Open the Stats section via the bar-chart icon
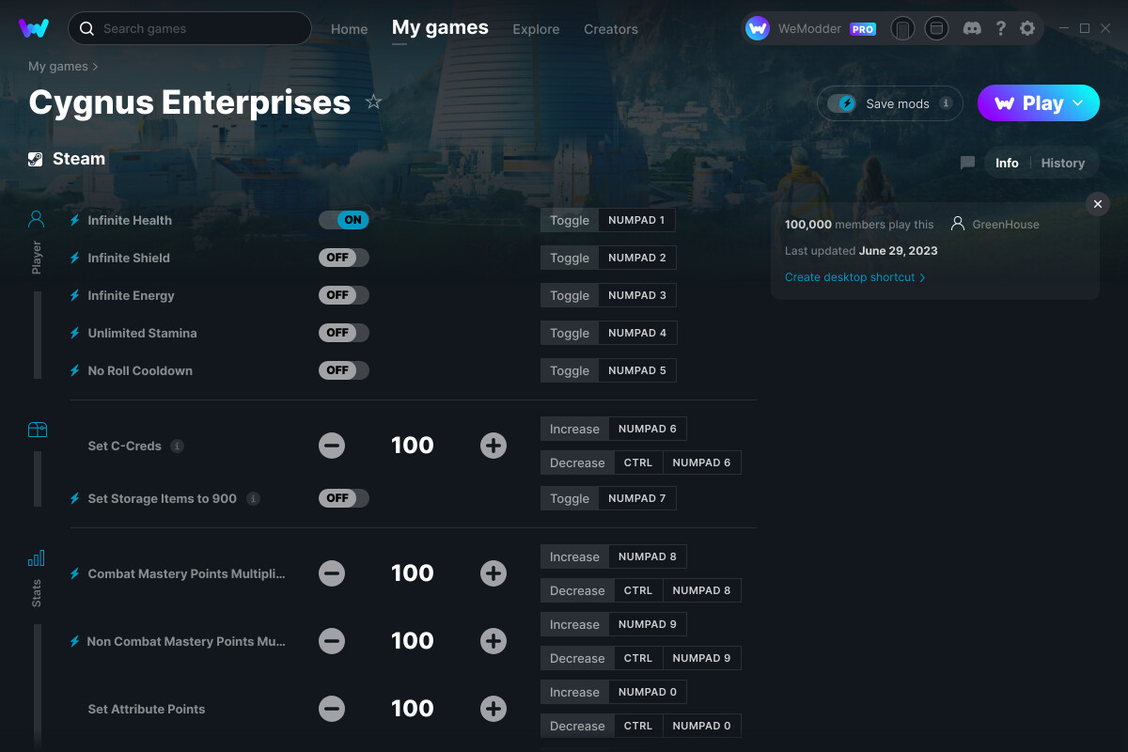The width and height of the screenshot is (1128, 752). tap(36, 556)
